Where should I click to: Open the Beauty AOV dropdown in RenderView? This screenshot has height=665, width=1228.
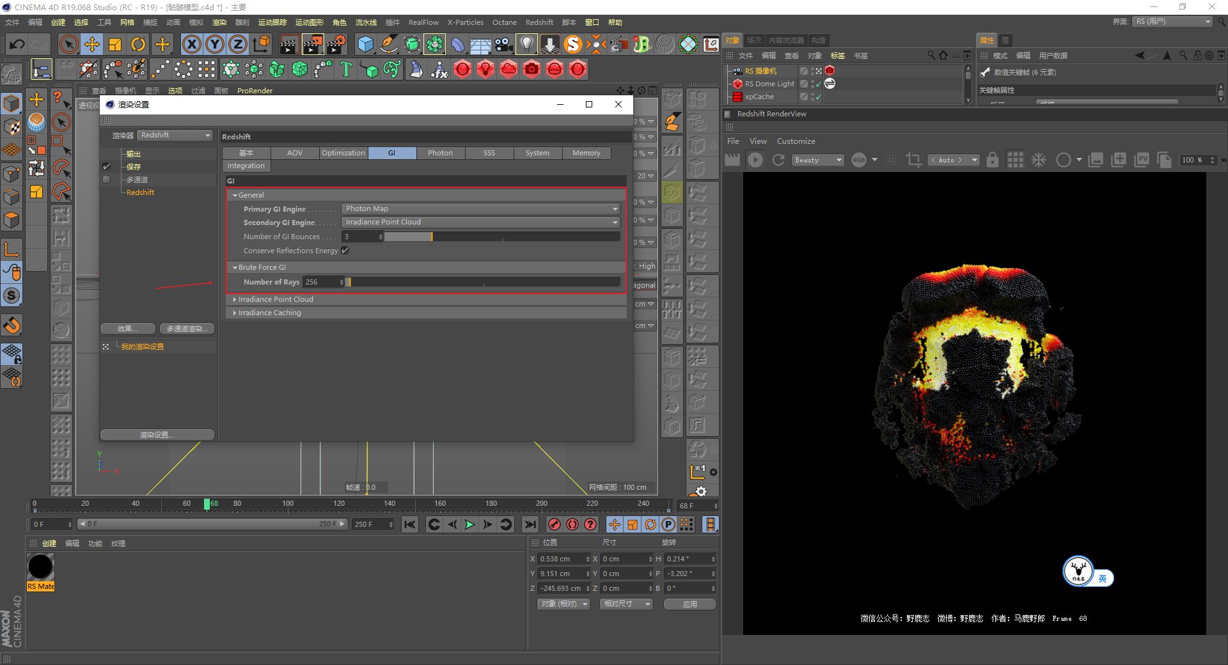coord(818,160)
